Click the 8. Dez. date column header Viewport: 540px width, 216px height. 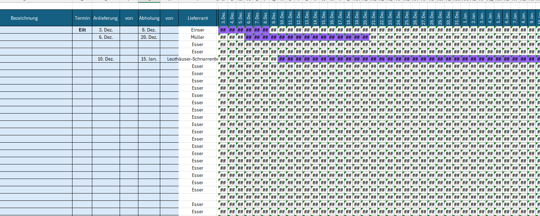(265, 18)
